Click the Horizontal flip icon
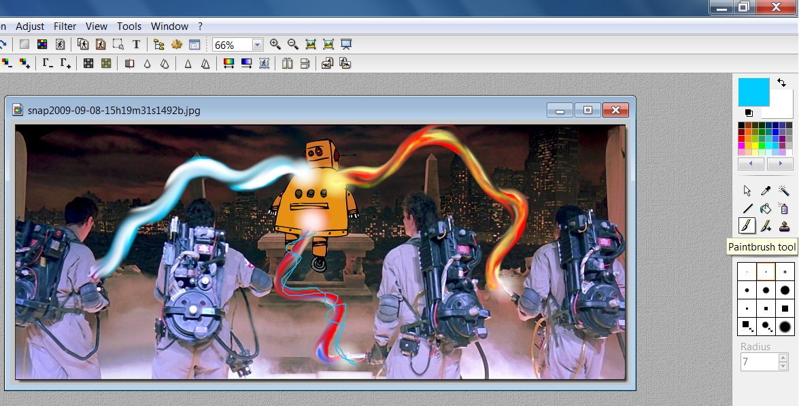Screen dimensions: 799x406 [x=288, y=63]
